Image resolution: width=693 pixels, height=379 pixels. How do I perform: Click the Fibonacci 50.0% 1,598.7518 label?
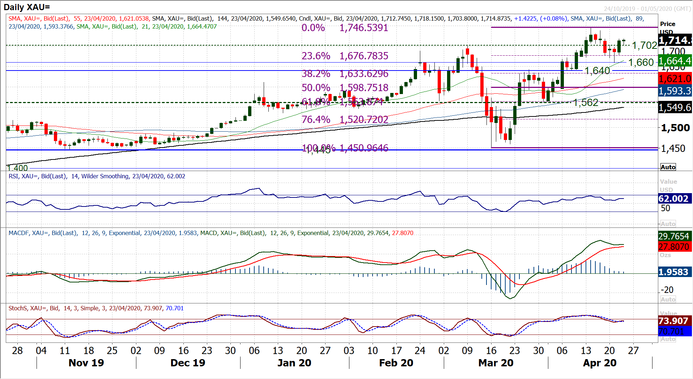pyautogui.click(x=345, y=88)
